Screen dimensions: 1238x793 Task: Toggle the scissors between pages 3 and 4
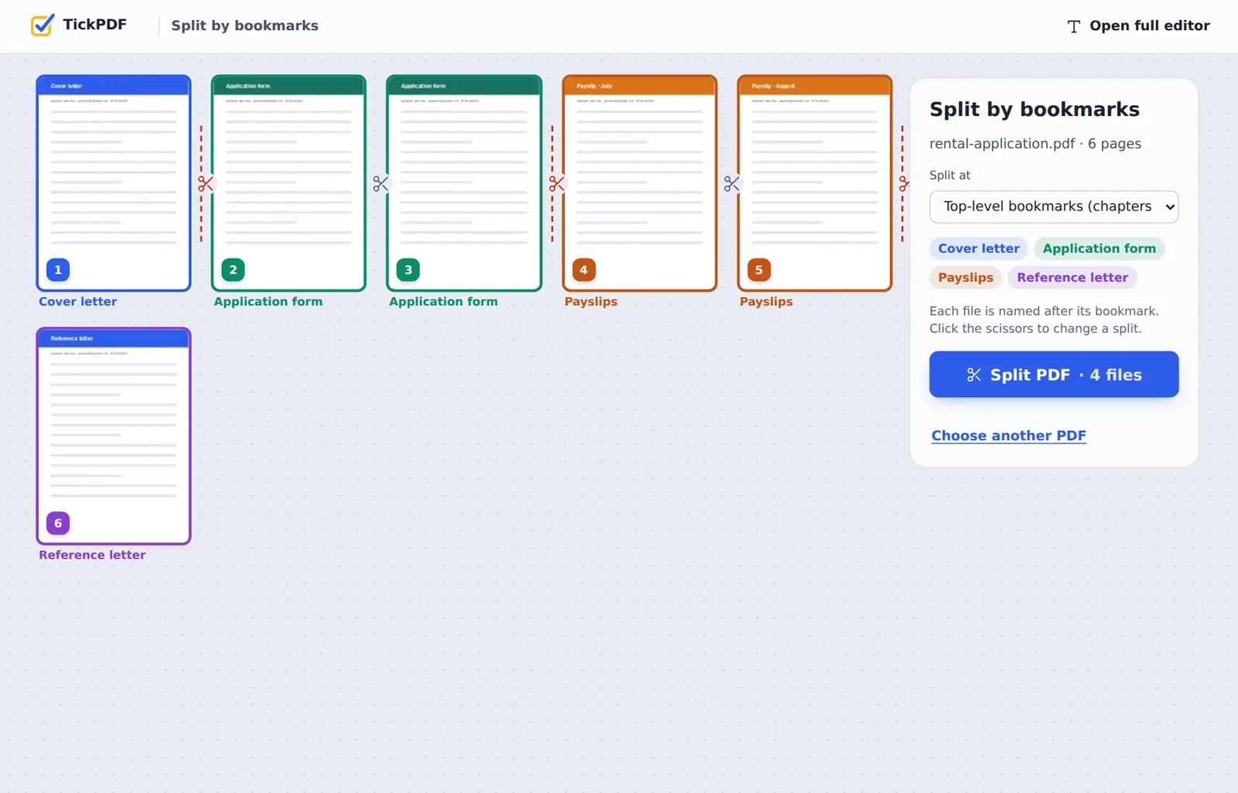[x=556, y=184]
